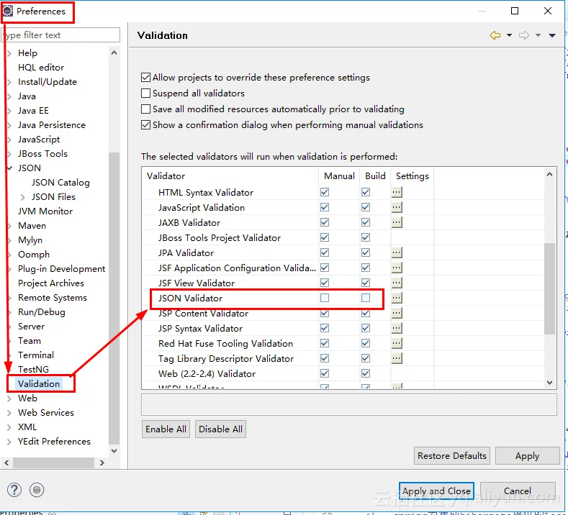Open the help question mark icon
Screen dimensions: 568x515
pyautogui.click(x=15, y=490)
